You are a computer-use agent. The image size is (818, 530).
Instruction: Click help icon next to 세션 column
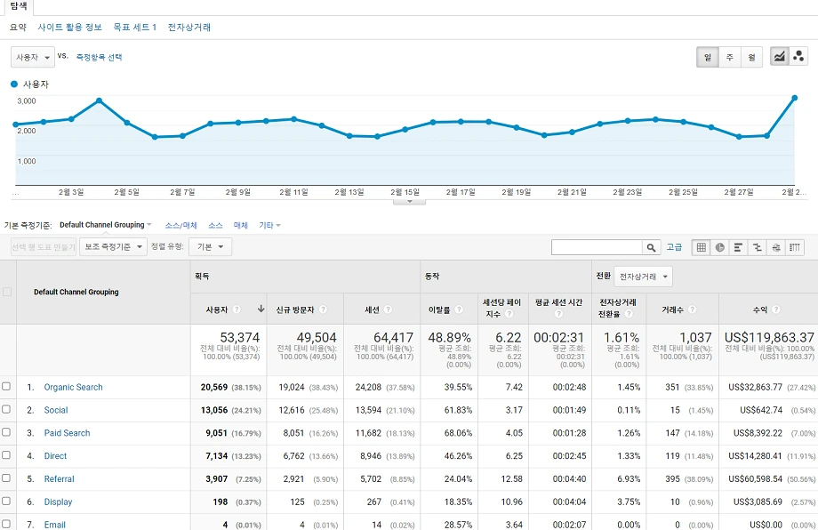pos(388,309)
